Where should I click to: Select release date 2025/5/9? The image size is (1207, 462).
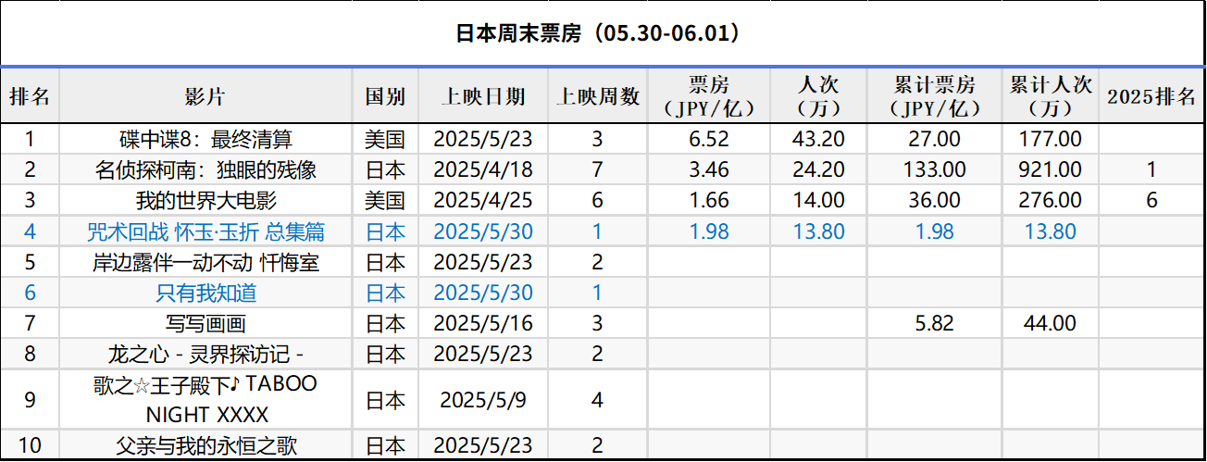pyautogui.click(x=484, y=400)
